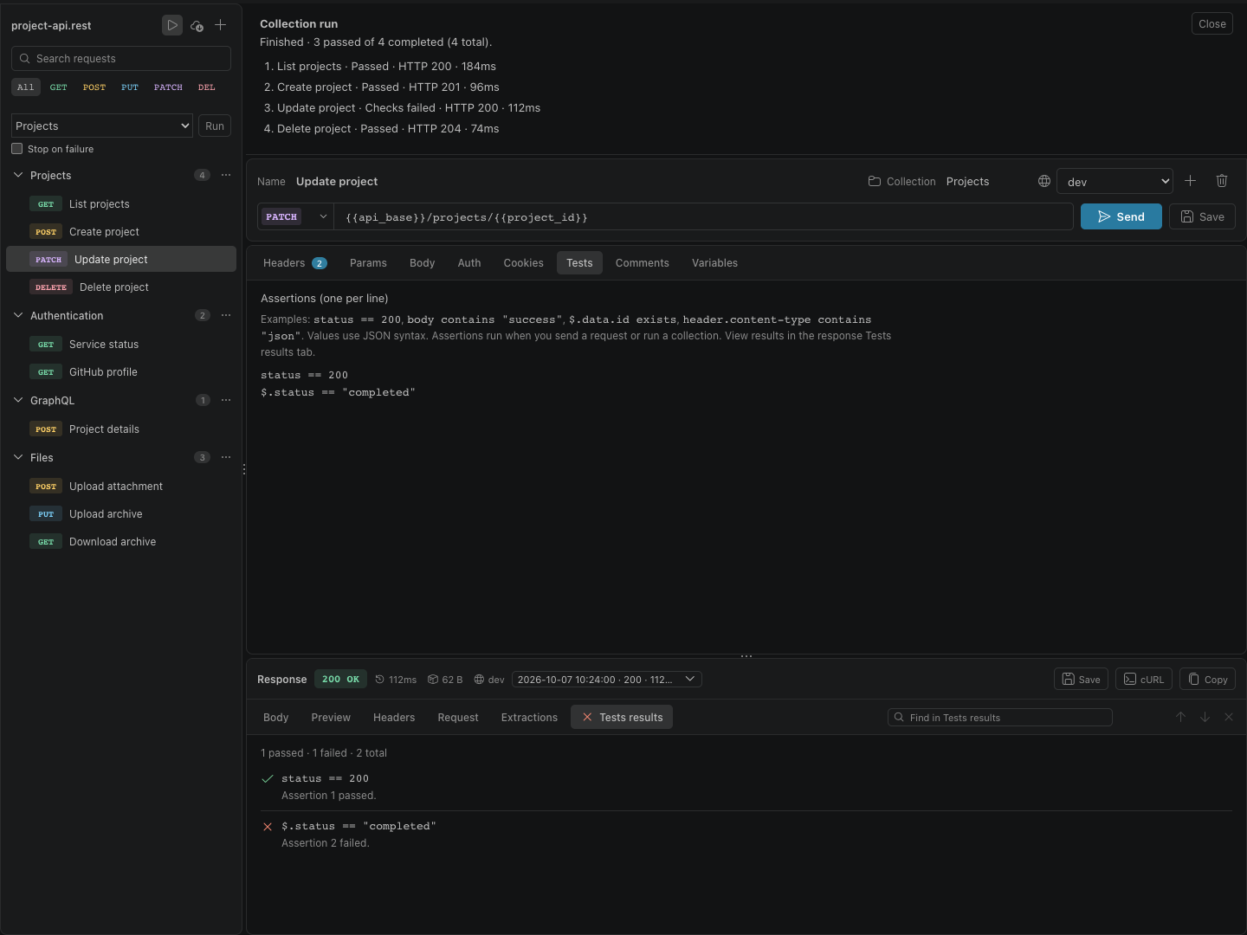Viewport: 1247px width, 935px height.
Task: Open the response history dropdown
Action: 606,680
